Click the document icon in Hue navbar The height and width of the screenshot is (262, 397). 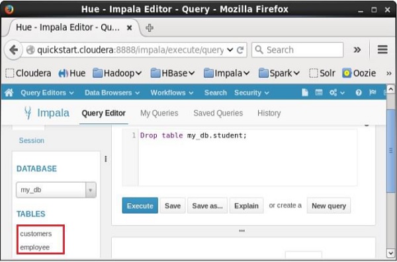tap(305, 93)
